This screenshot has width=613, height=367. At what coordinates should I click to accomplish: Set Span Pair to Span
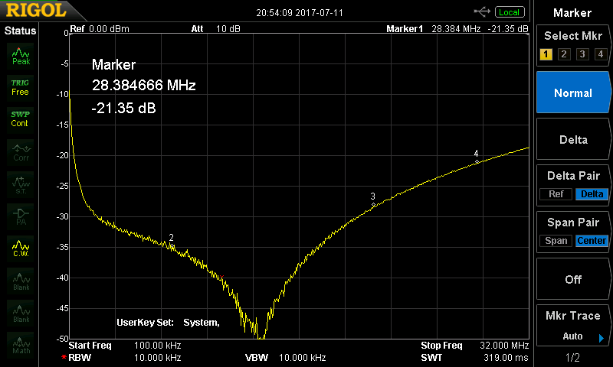[x=556, y=241]
